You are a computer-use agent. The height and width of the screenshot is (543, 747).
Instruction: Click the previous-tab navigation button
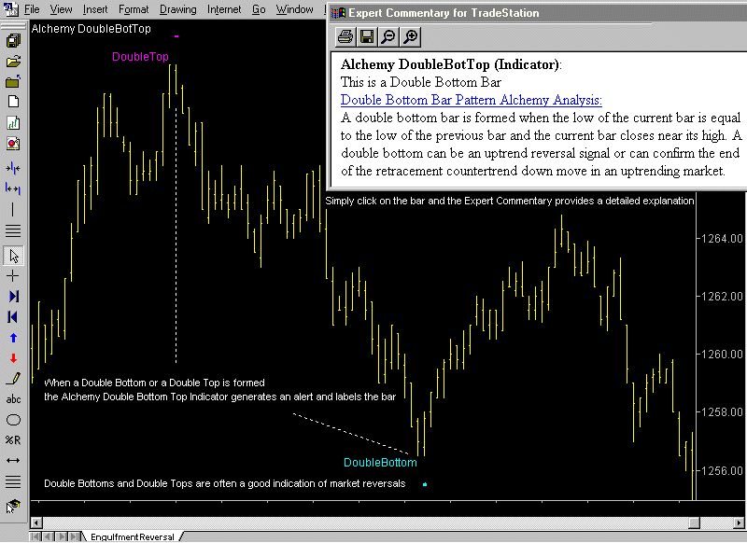tap(49, 536)
